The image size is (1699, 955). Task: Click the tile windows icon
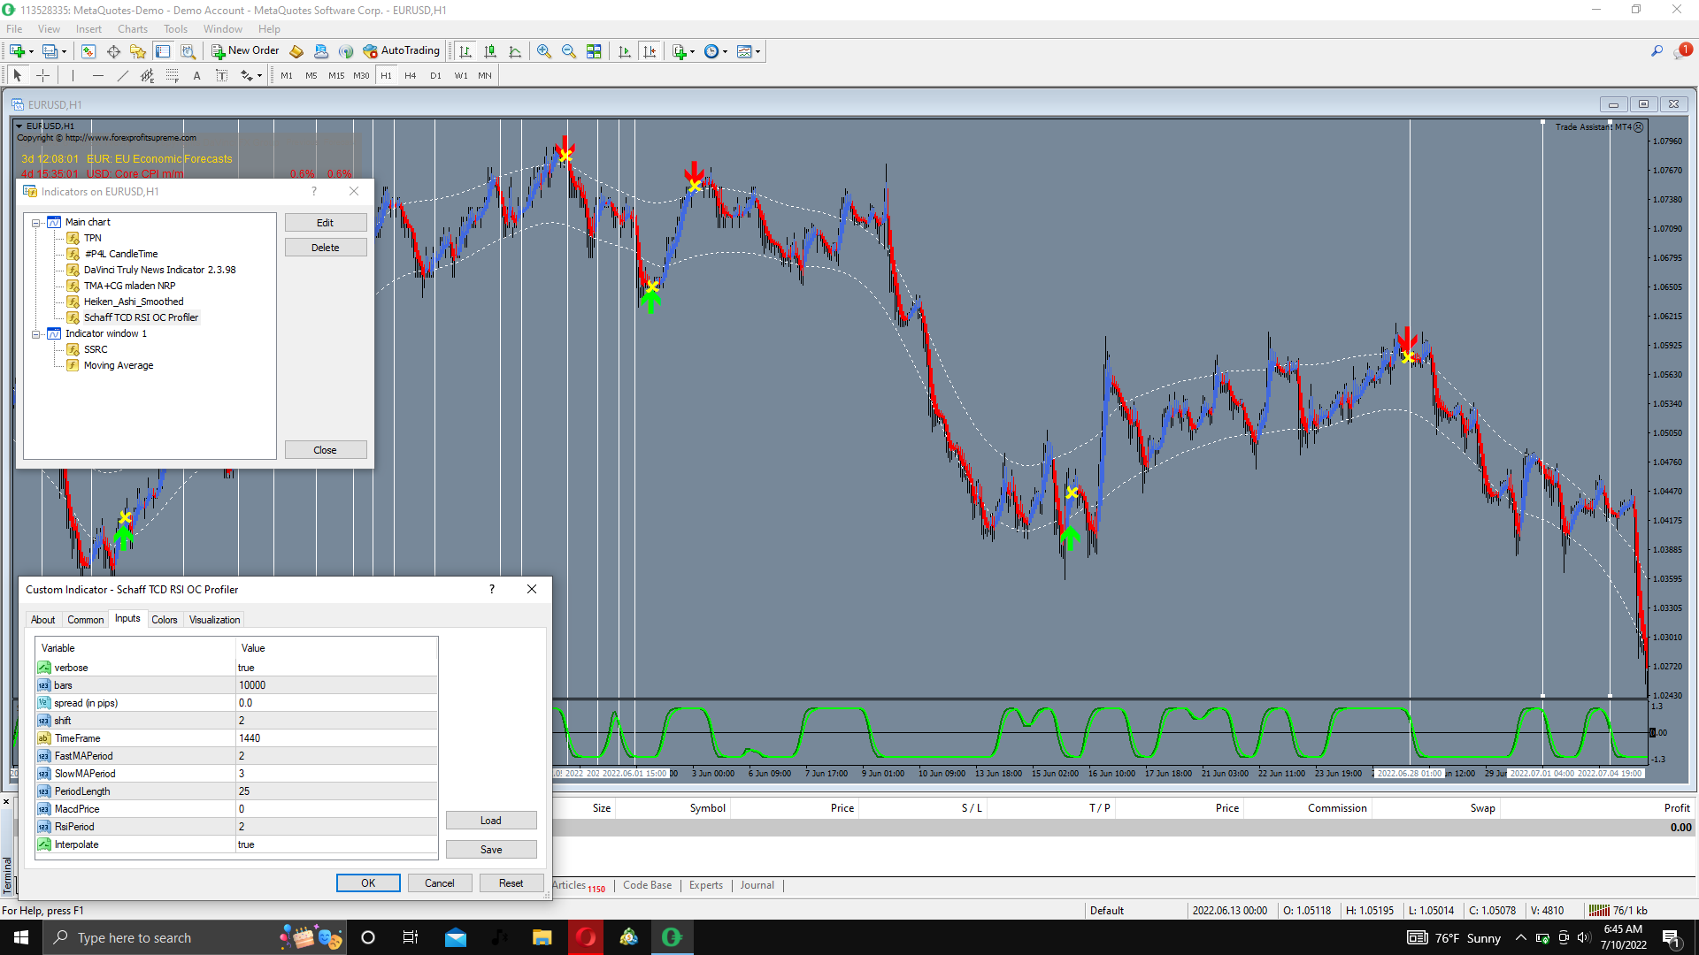tap(594, 51)
